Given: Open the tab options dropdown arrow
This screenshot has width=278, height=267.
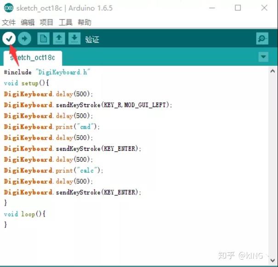Looking at the screenshot, I should tap(263, 57).
